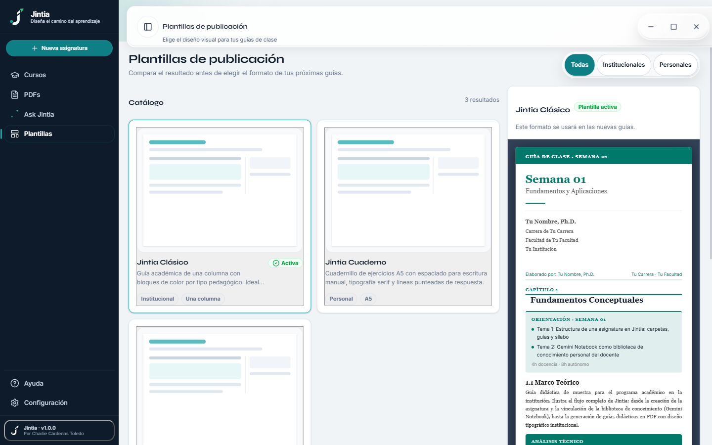Click the Fundamentos Conceptuales chapter heading
Screen dimensions: 712x445
coord(587,300)
